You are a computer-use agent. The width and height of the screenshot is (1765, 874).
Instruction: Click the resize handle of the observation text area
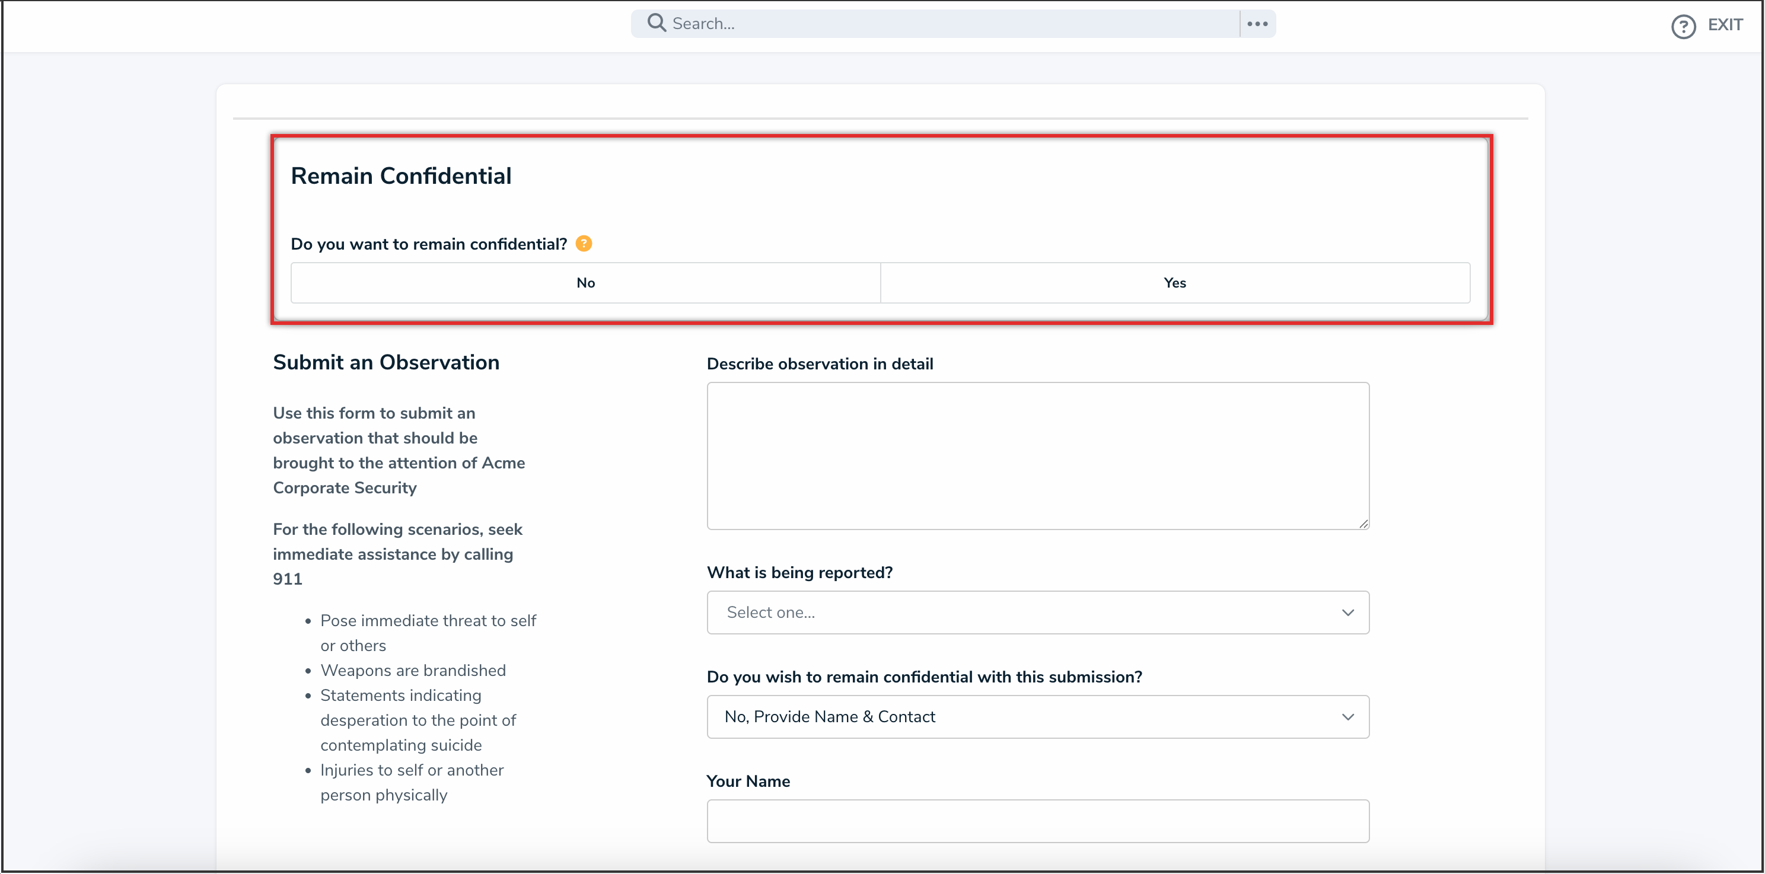coord(1363,524)
